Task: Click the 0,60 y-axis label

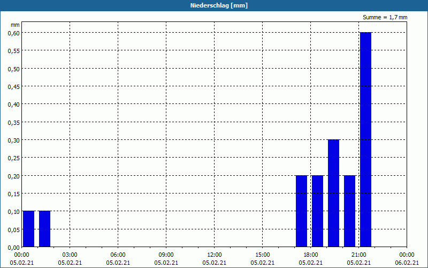Action: (14, 33)
